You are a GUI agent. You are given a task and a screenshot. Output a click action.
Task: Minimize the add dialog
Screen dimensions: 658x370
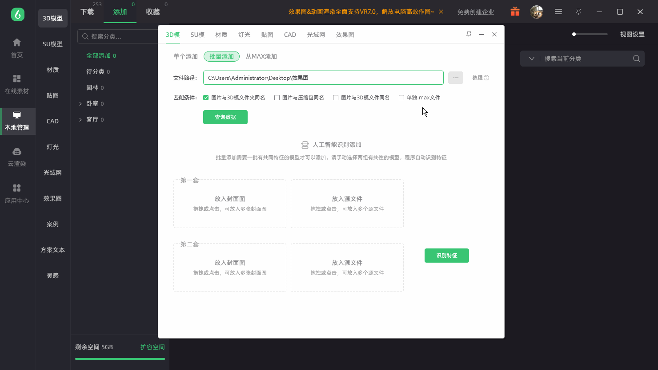click(481, 34)
